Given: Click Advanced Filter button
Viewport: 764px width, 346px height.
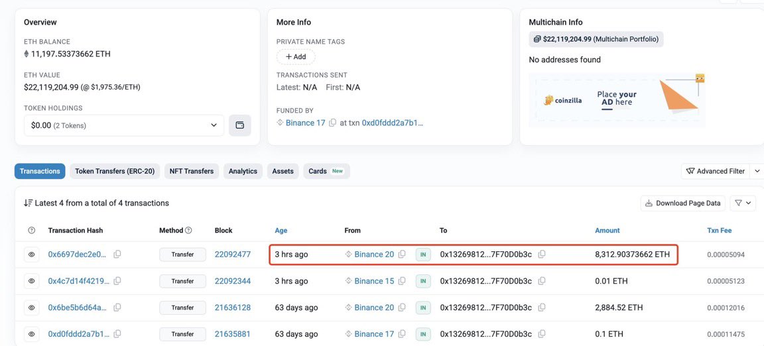Looking at the screenshot, I should [x=716, y=171].
